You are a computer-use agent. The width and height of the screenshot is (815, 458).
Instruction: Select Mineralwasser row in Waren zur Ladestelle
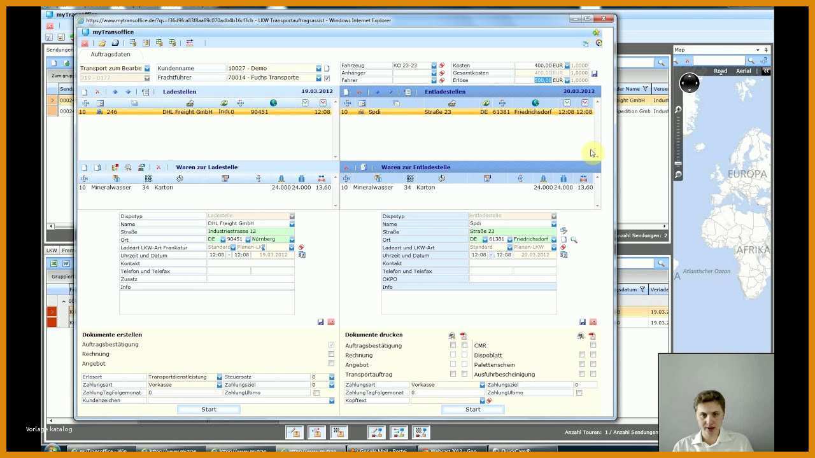tap(205, 187)
